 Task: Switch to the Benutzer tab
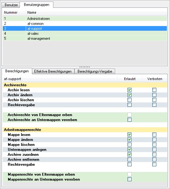click(x=11, y=5)
